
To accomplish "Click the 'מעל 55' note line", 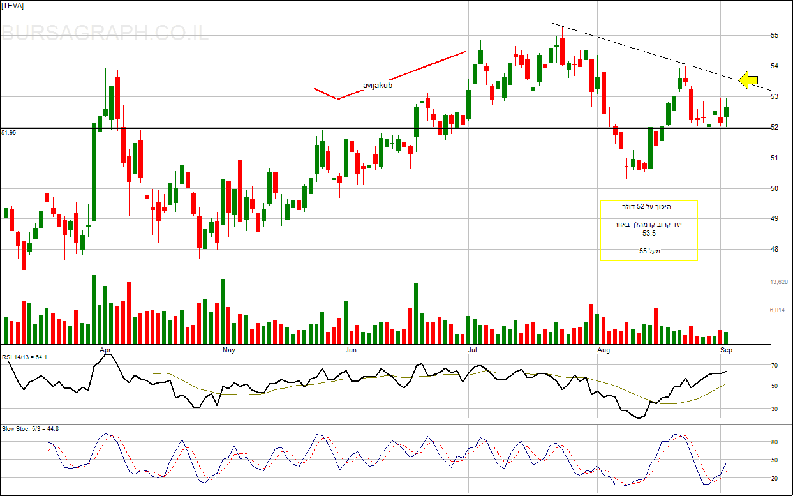I will 649,252.
